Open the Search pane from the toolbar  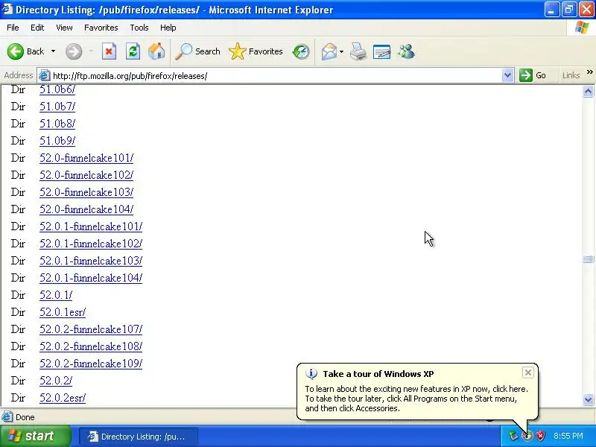tap(197, 51)
